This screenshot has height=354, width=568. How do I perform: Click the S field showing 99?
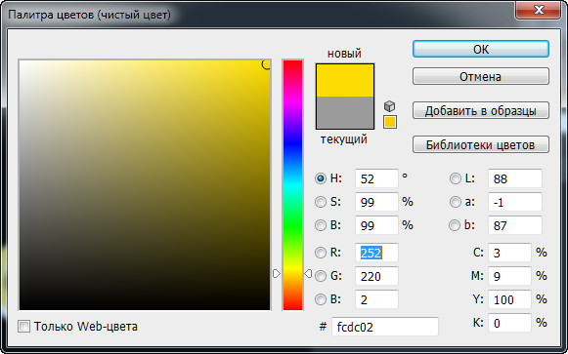(x=376, y=202)
